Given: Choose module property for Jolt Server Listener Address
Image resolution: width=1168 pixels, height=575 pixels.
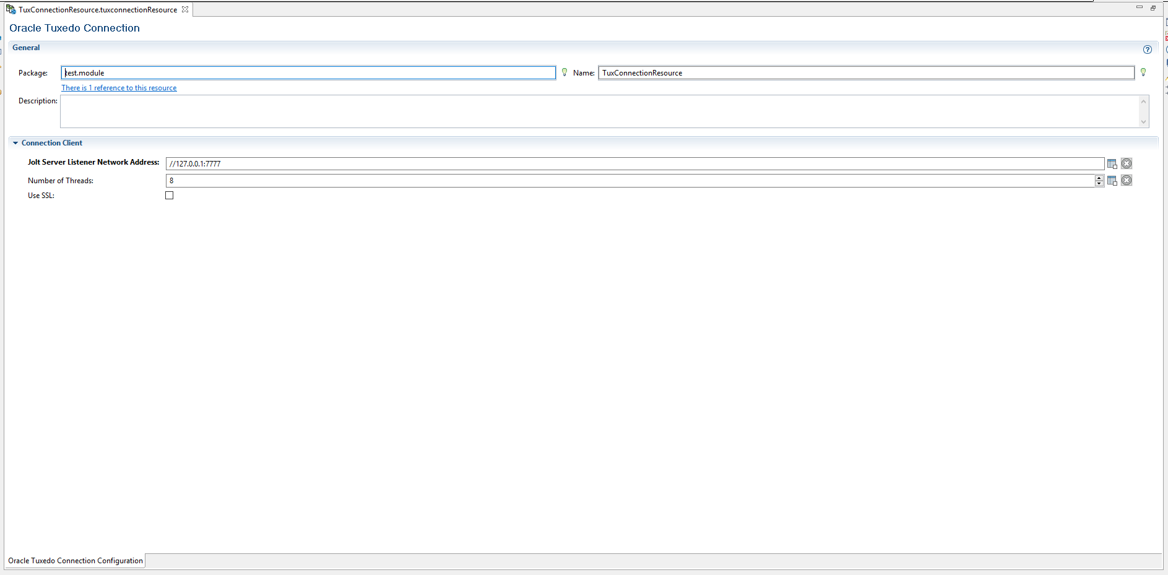Looking at the screenshot, I should coord(1112,164).
